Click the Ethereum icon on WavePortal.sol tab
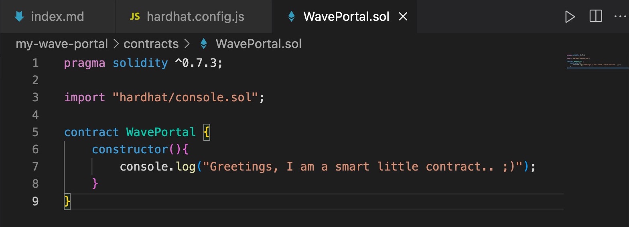629x227 pixels. pos(292,17)
